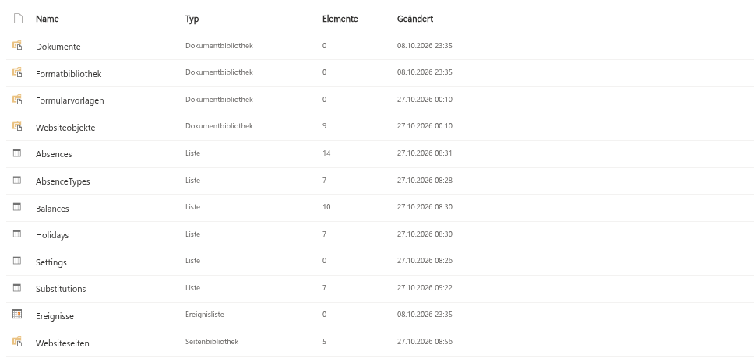Click element count 10 for Balances
This screenshot has width=754, height=362.
pyautogui.click(x=326, y=207)
